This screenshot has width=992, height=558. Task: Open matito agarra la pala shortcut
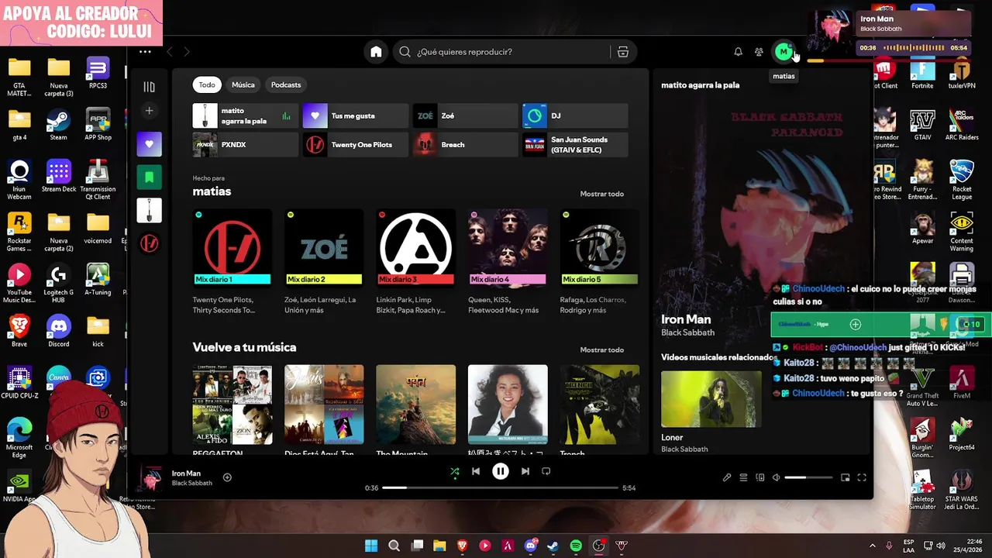[x=245, y=115]
